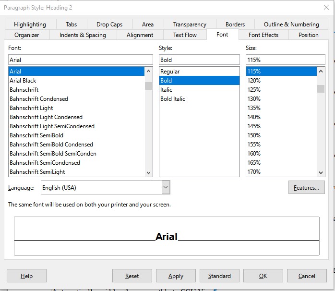335x291 pixels.
Task: Choose Bold Italic style
Action: coord(173,99)
